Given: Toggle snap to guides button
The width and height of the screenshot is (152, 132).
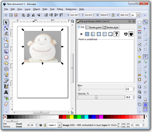Looking at the screenshot, I should (145, 110).
